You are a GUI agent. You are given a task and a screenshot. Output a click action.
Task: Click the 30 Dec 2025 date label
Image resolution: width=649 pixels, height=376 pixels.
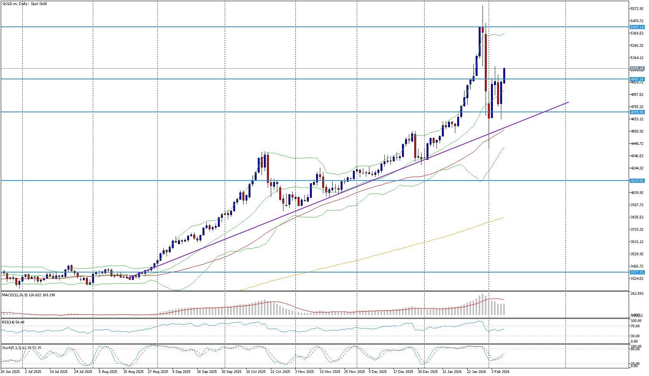[x=428, y=372]
